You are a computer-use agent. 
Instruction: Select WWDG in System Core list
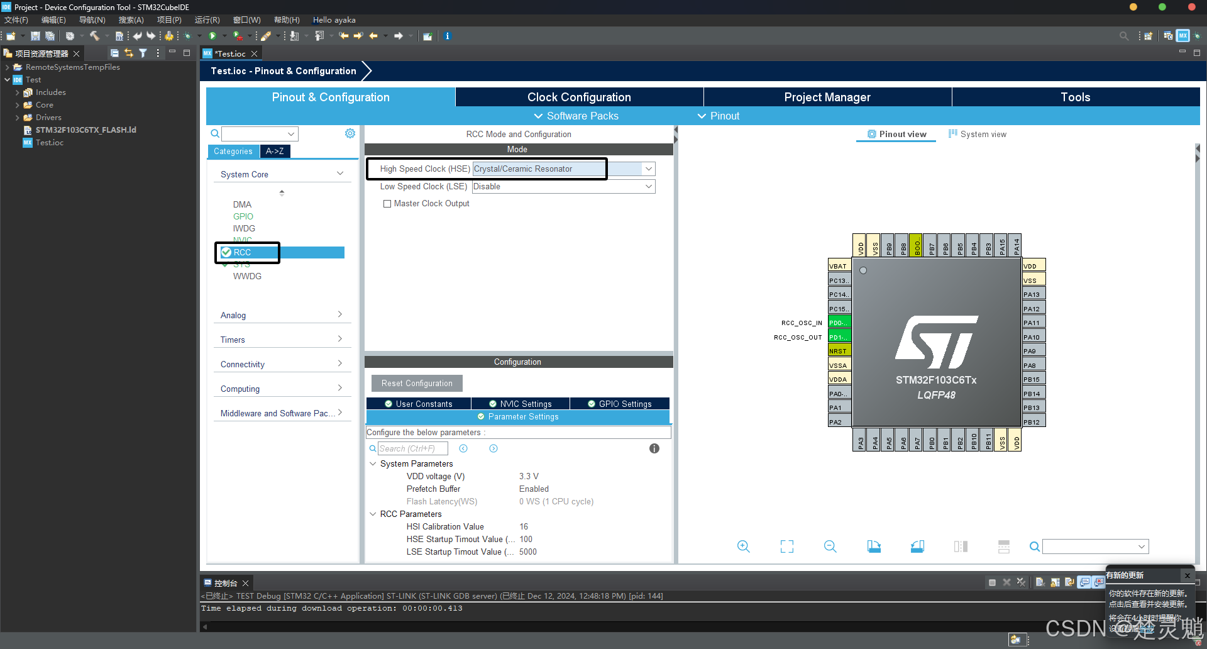(x=247, y=276)
